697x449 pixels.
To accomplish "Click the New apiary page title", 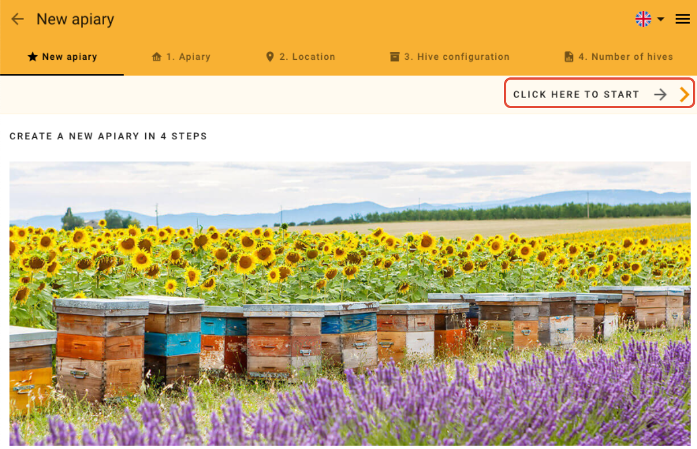I will pyautogui.click(x=75, y=19).
